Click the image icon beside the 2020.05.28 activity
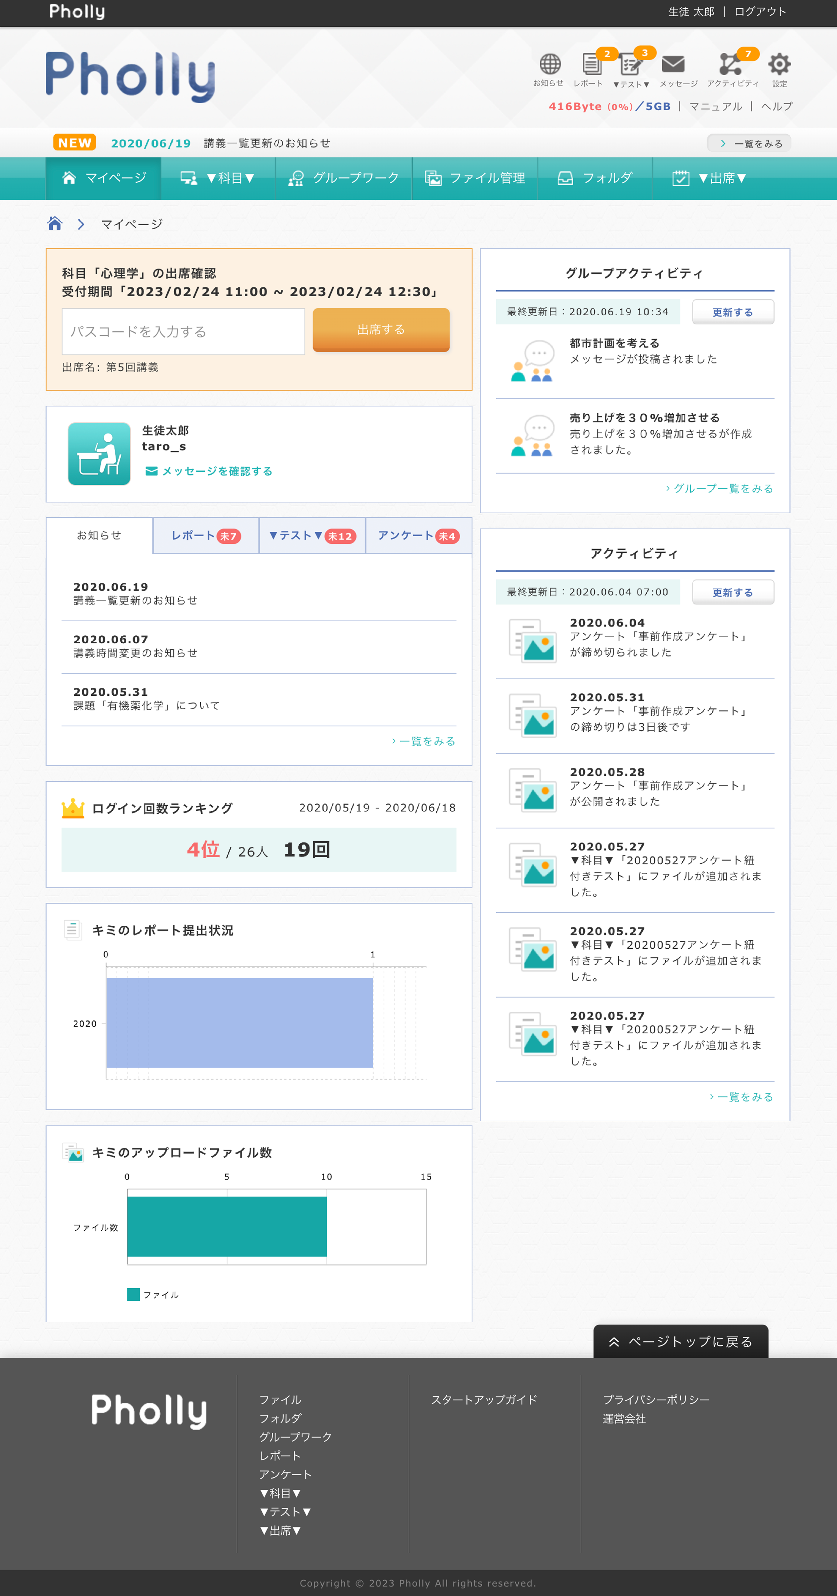Image resolution: width=837 pixels, height=1596 pixels. click(532, 789)
